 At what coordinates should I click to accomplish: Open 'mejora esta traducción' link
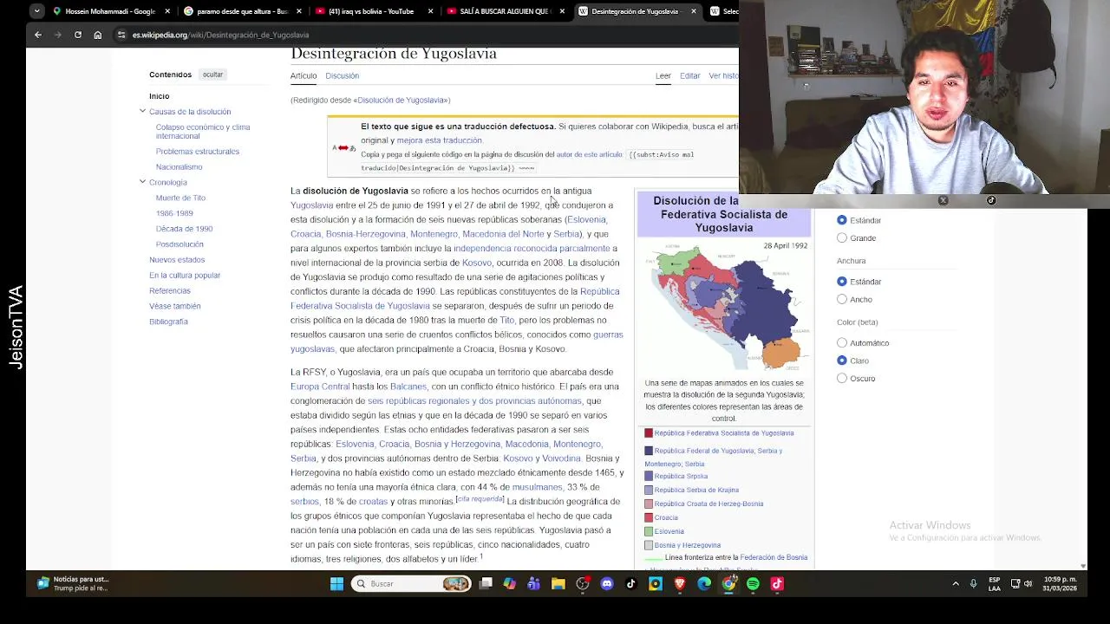440,140
